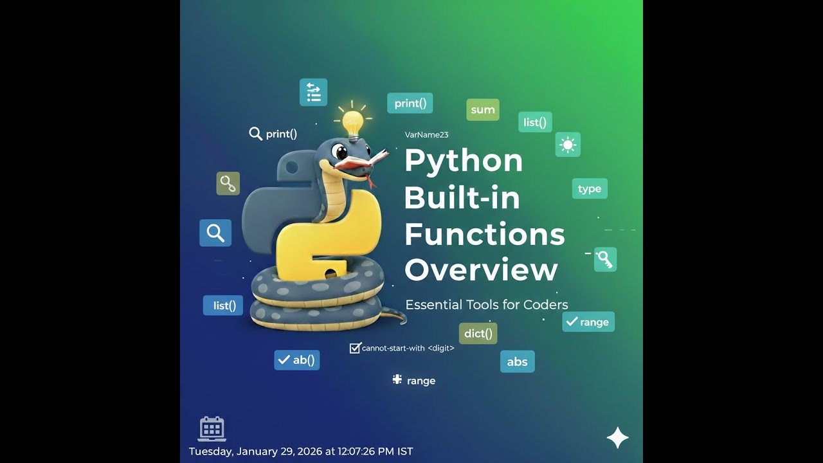Viewport: 823px width, 463px height.
Task: Click the type tag
Action: pyautogui.click(x=590, y=188)
